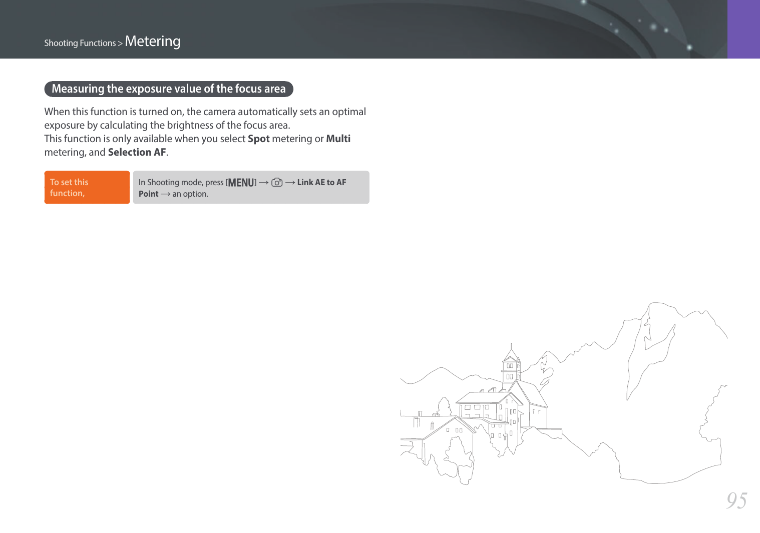Click the bold word 'Spot'
Viewport: 760px width, 533px height.
point(259,139)
